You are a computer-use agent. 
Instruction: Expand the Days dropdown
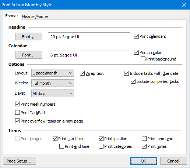pos(53,94)
